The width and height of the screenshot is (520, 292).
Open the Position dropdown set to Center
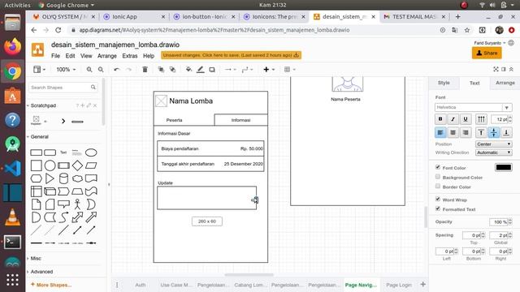493,144
